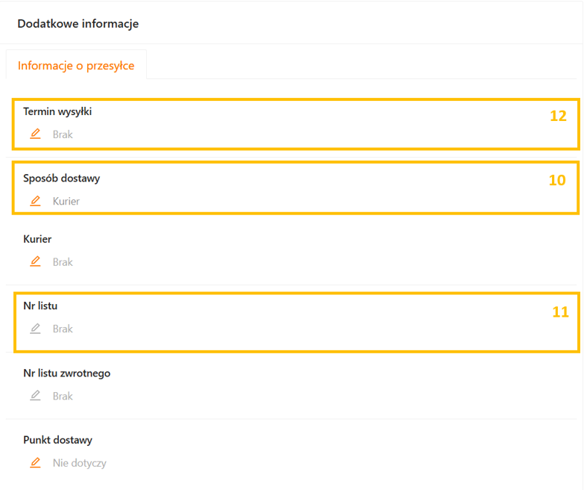584x490 pixels.
Task: Click the Termin wysyłki label
Action: click(x=57, y=111)
